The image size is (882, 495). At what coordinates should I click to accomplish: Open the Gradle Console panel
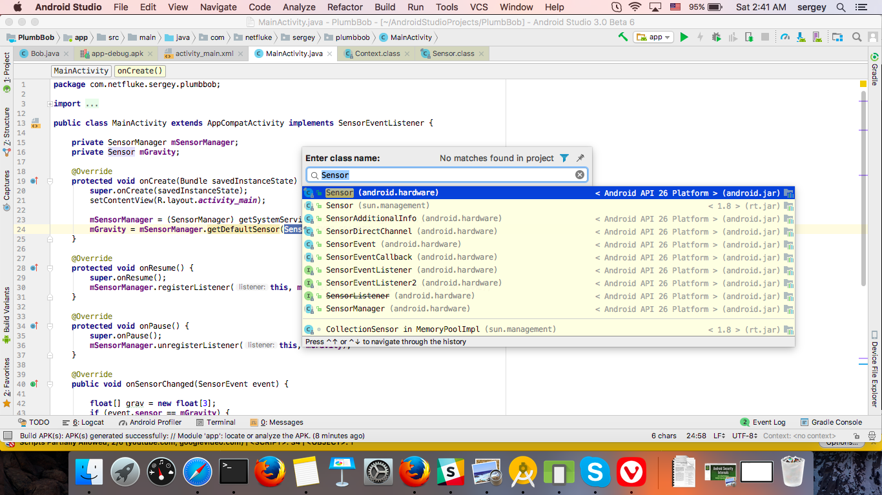(x=831, y=422)
